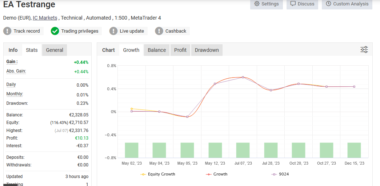Image resolution: width=380 pixels, height=186 pixels.
Task: Click the green Trading privileges checkmark icon
Action: [55, 31]
